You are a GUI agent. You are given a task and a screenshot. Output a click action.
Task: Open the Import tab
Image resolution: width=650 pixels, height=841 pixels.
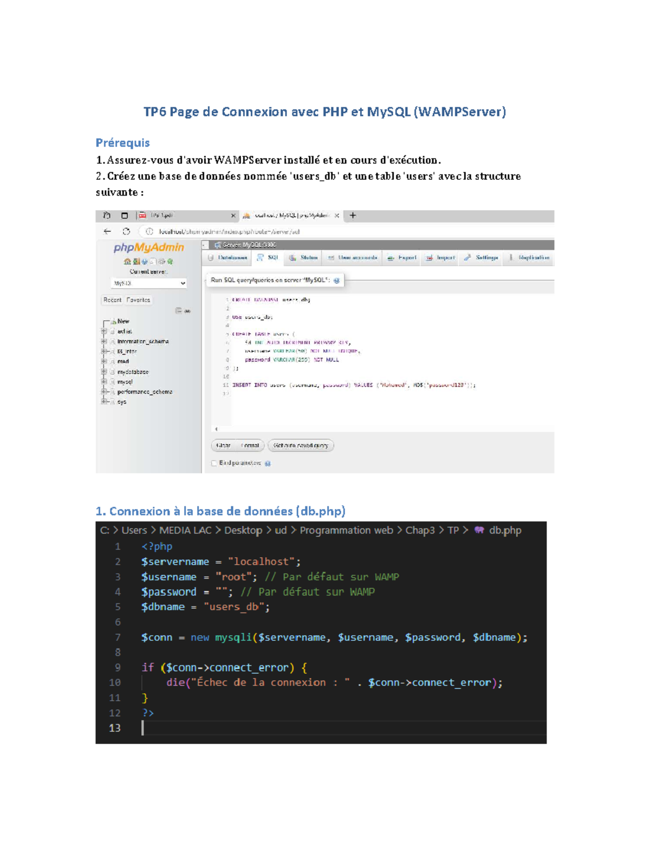pyautogui.click(x=440, y=258)
